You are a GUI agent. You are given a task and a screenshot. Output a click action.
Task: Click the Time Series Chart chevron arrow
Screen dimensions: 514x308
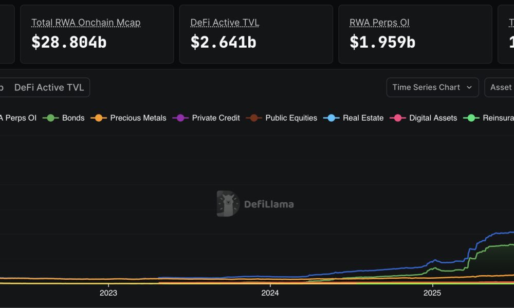click(x=470, y=87)
